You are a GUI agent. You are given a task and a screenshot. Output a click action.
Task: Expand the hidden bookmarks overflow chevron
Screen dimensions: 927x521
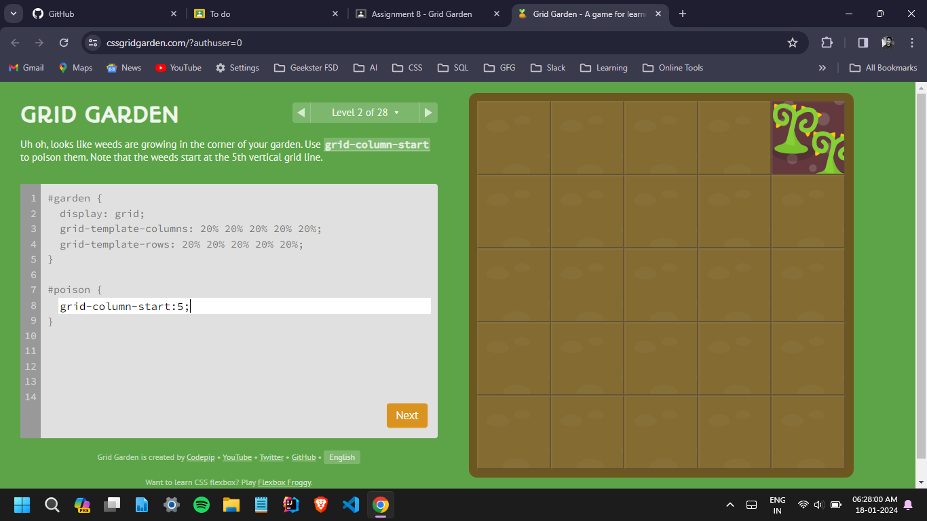pos(822,68)
